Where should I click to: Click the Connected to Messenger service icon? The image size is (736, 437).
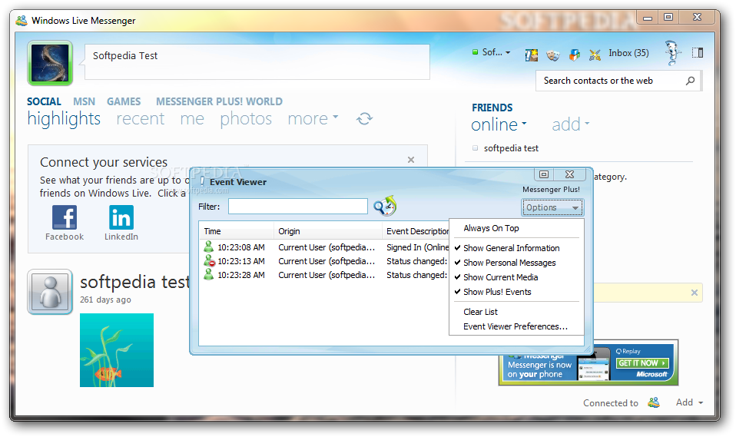[654, 402]
